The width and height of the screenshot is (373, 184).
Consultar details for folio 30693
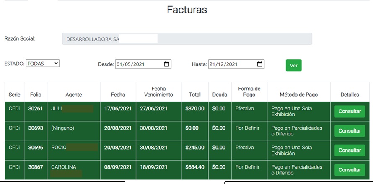[x=350, y=131]
